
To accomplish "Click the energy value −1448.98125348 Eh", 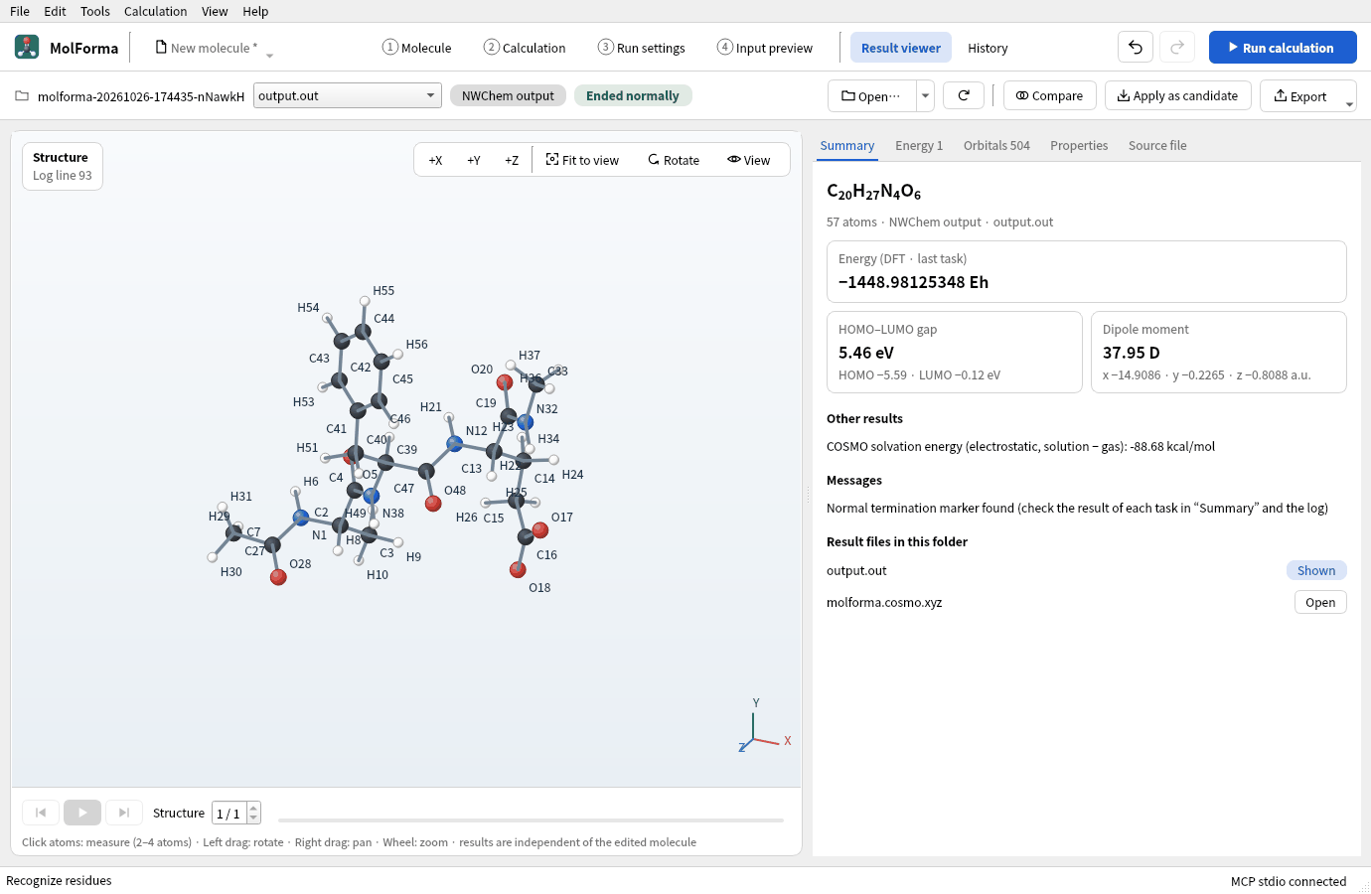I will click(913, 282).
